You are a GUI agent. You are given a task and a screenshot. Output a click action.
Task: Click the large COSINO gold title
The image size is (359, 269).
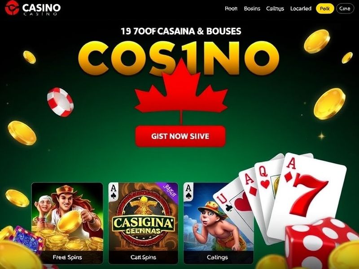point(179,58)
